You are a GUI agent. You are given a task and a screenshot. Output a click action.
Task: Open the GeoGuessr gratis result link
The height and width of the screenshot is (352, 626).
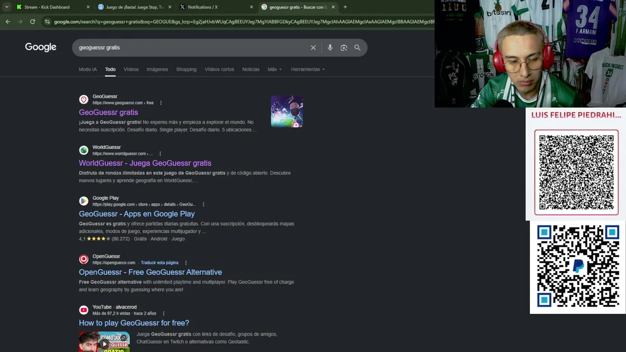click(x=109, y=112)
